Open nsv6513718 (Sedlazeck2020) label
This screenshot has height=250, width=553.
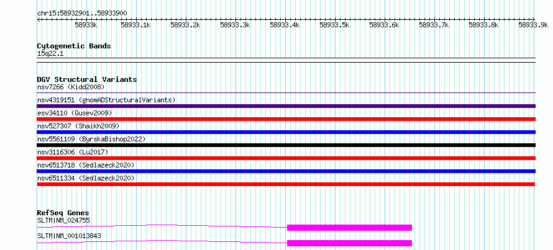click(86, 165)
